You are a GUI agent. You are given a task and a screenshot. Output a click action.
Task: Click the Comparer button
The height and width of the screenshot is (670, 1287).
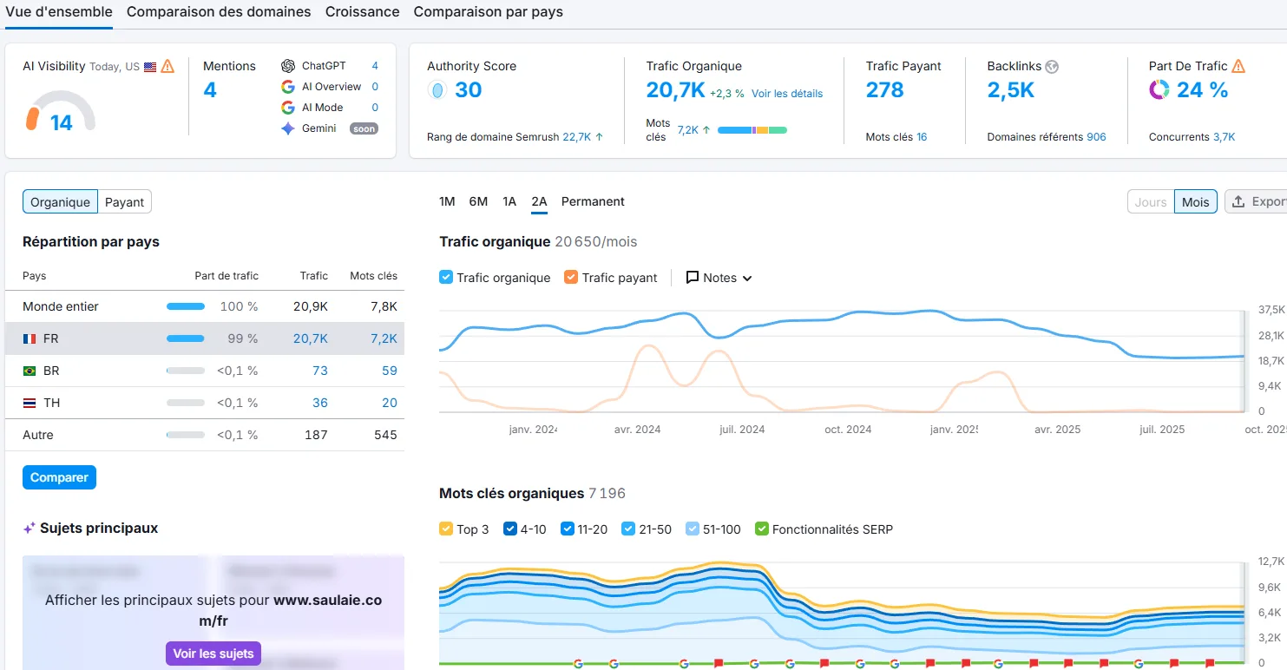tap(59, 476)
